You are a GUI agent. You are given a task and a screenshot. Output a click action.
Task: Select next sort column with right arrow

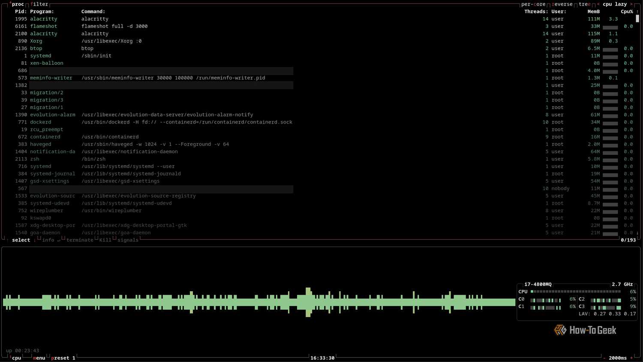(x=631, y=4)
